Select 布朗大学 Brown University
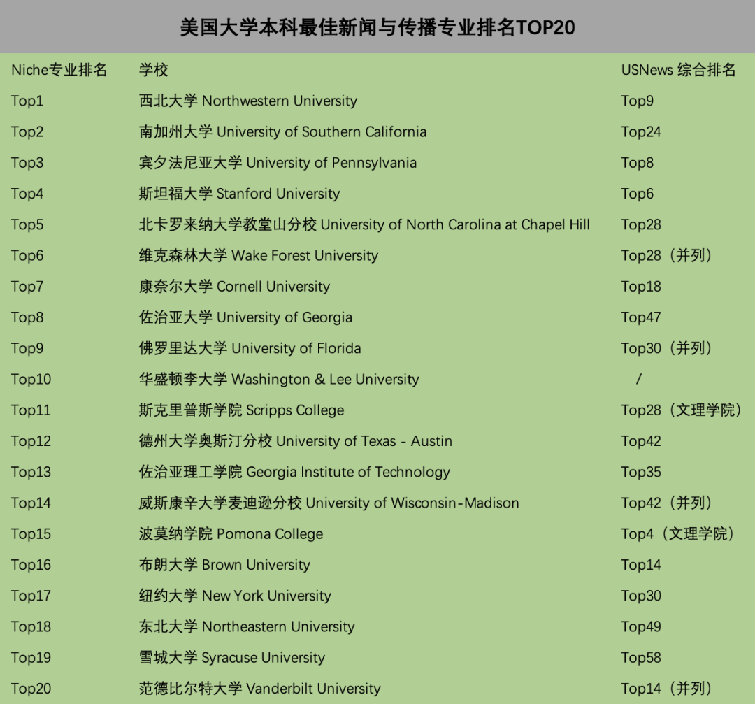Image resolution: width=755 pixels, height=704 pixels. 225,565
